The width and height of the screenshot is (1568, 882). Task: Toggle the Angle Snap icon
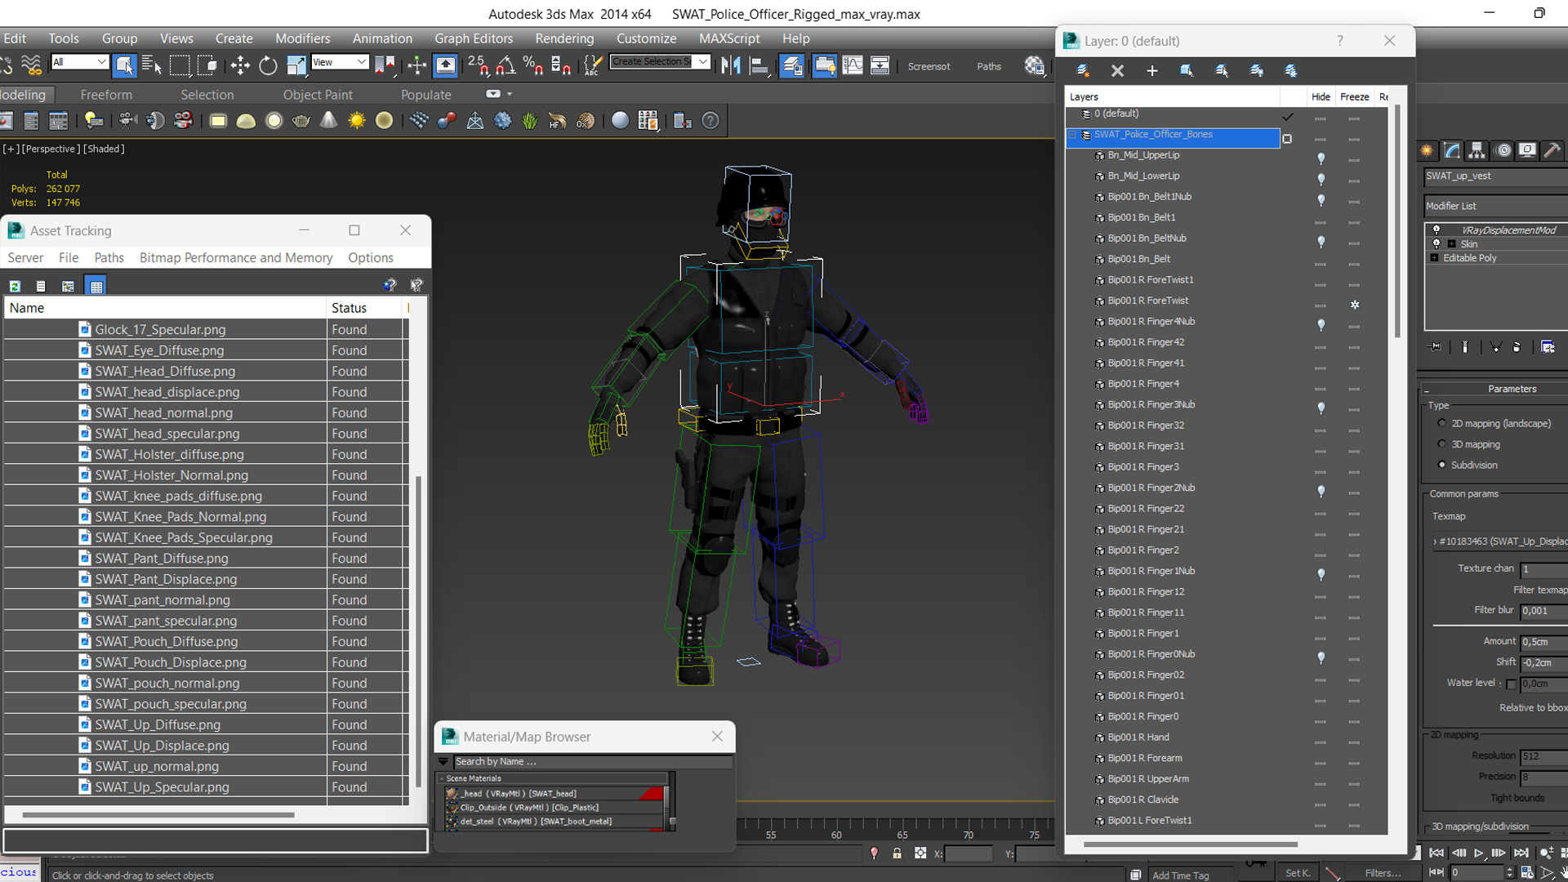click(x=506, y=65)
